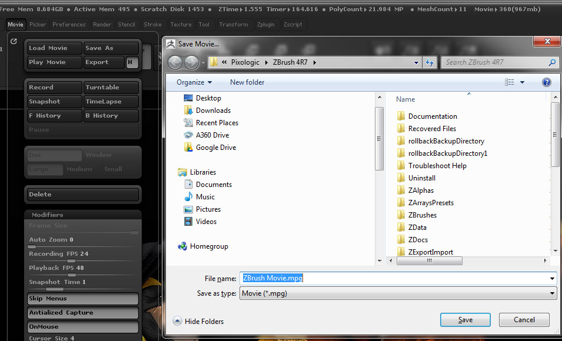Viewport: 562px width, 341px height.
Task: Select the Uninstall folder
Action: pos(417,178)
